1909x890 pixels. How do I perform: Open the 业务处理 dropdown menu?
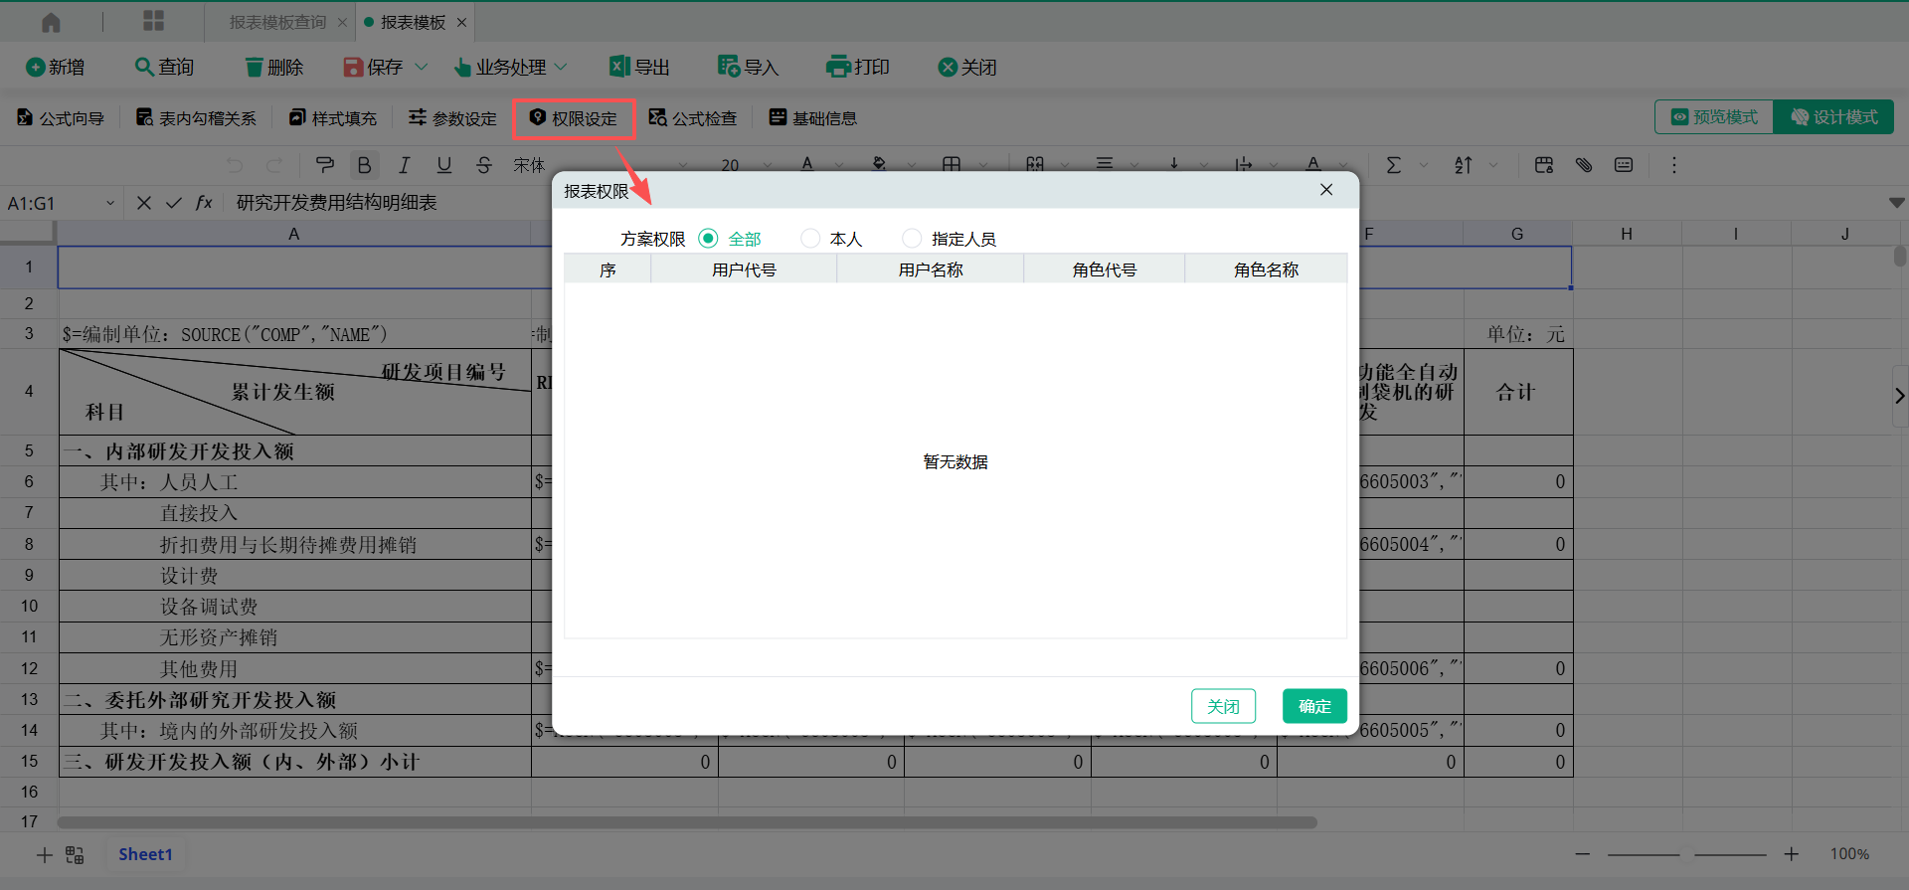point(510,67)
